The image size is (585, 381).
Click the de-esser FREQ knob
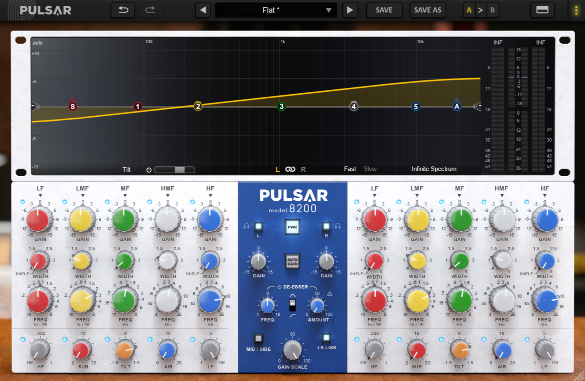pos(267,306)
